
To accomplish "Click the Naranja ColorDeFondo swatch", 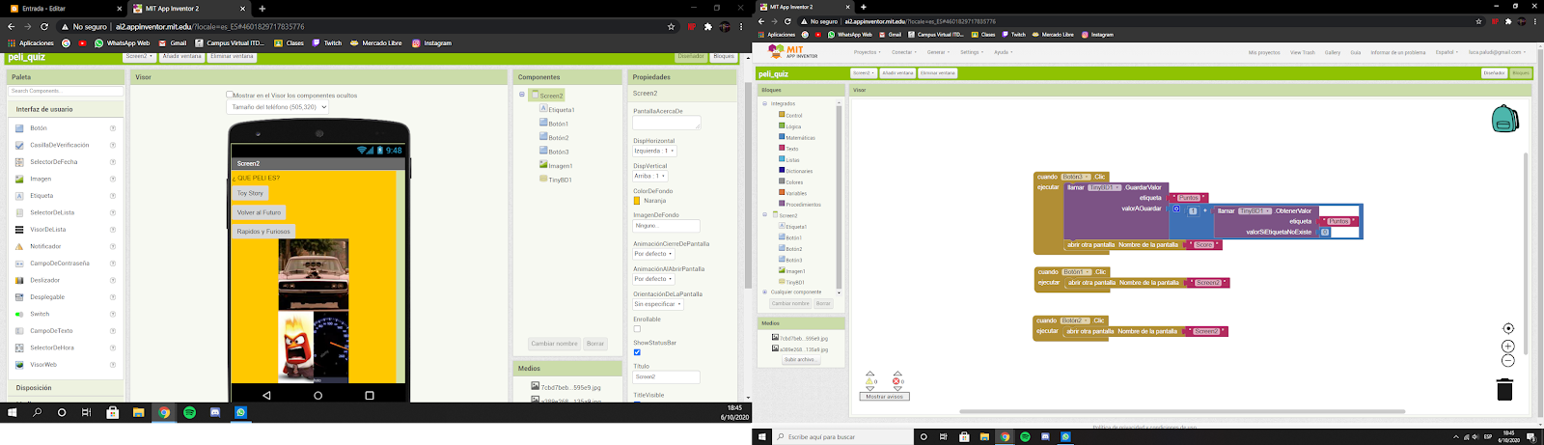I will 637,201.
